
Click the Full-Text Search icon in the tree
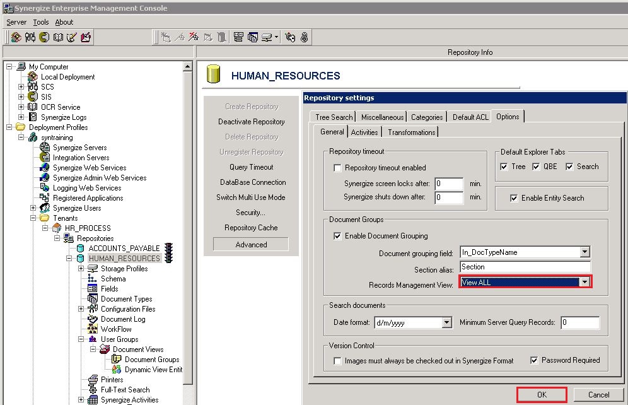[93, 389]
